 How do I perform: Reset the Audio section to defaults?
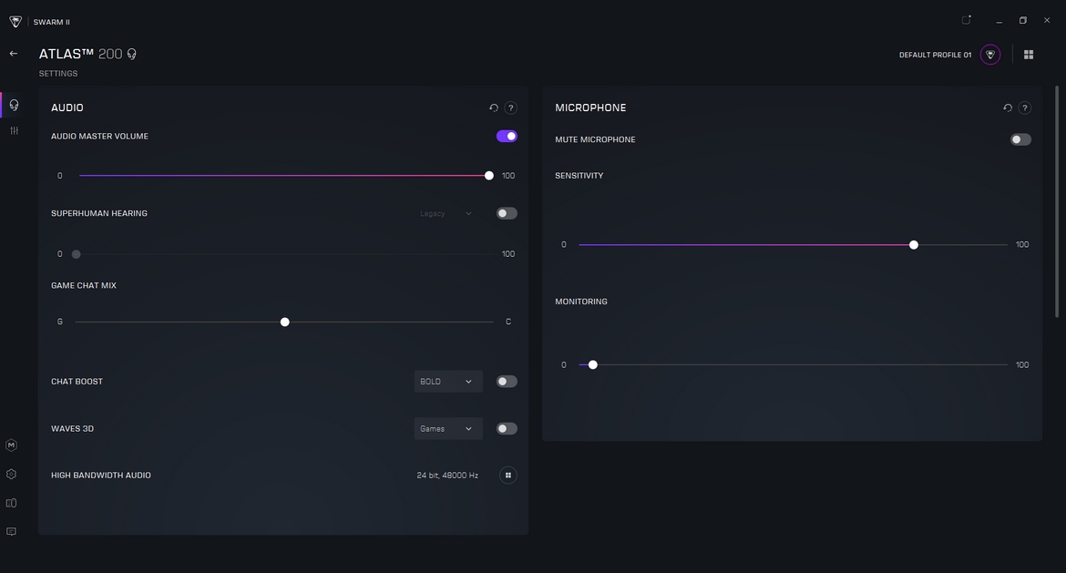[494, 107]
